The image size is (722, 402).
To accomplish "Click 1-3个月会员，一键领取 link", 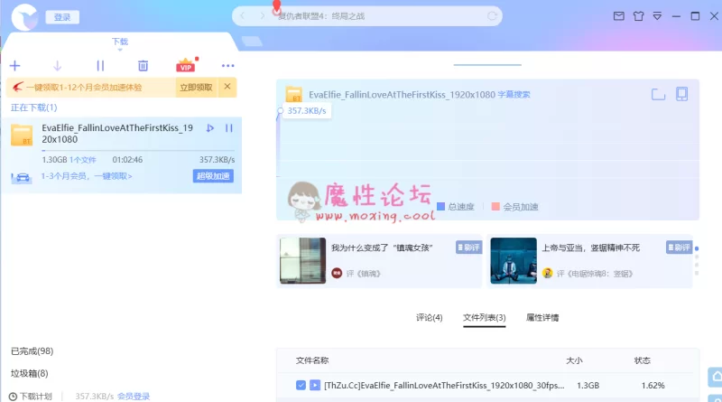I will [x=87, y=176].
